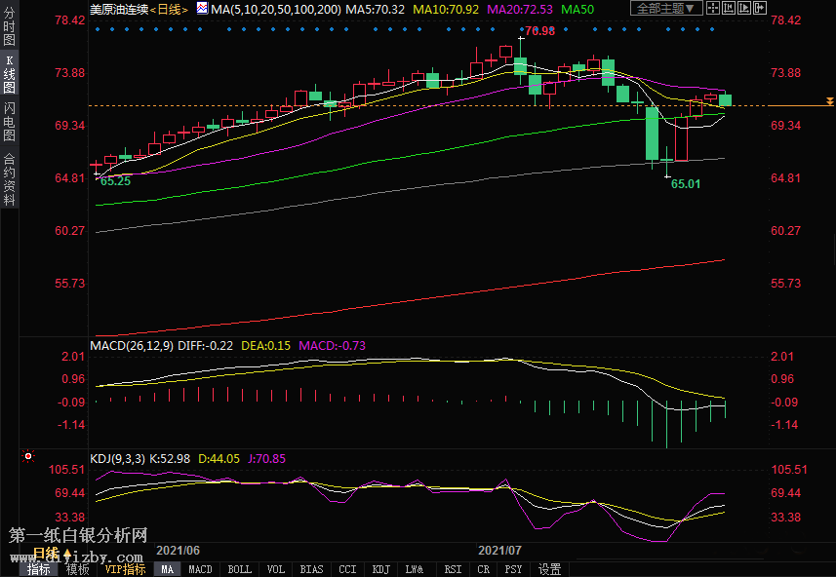Click the third layout icon at top right

pos(745,9)
